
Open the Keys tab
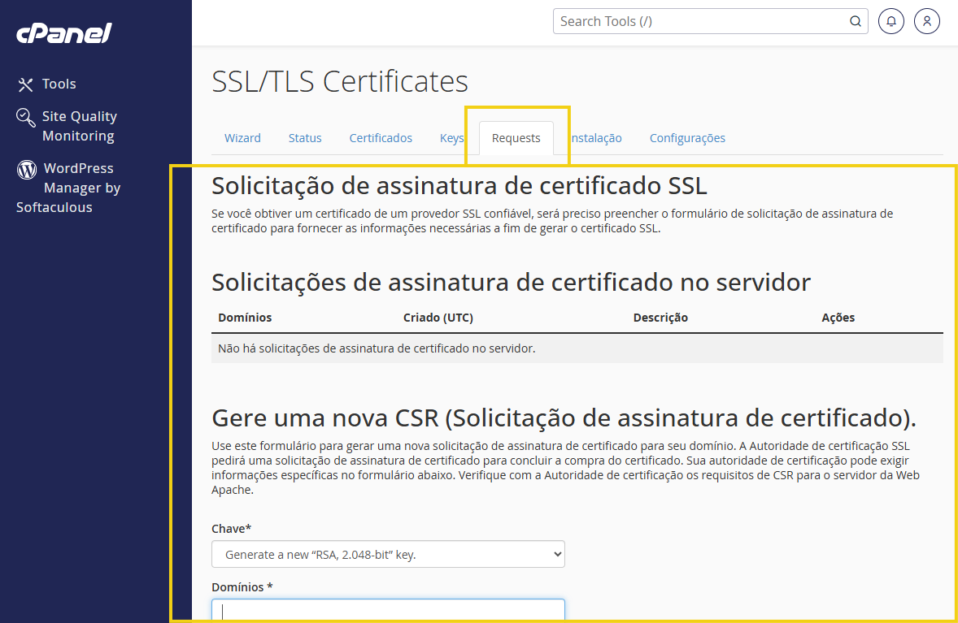point(451,138)
